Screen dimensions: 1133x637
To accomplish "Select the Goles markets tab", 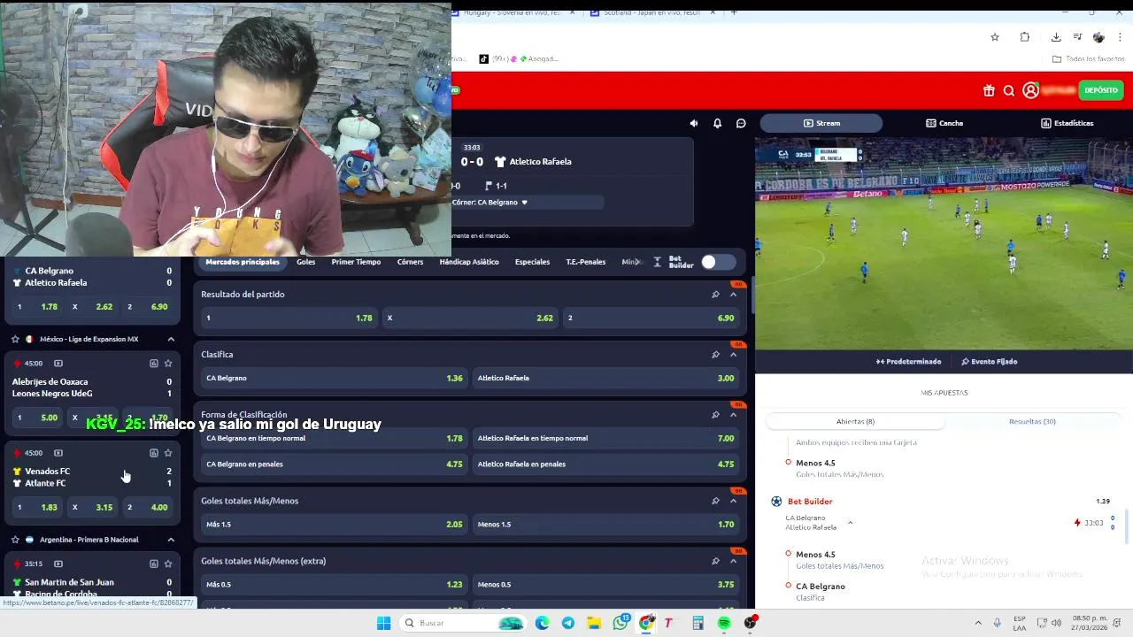I will point(305,262).
